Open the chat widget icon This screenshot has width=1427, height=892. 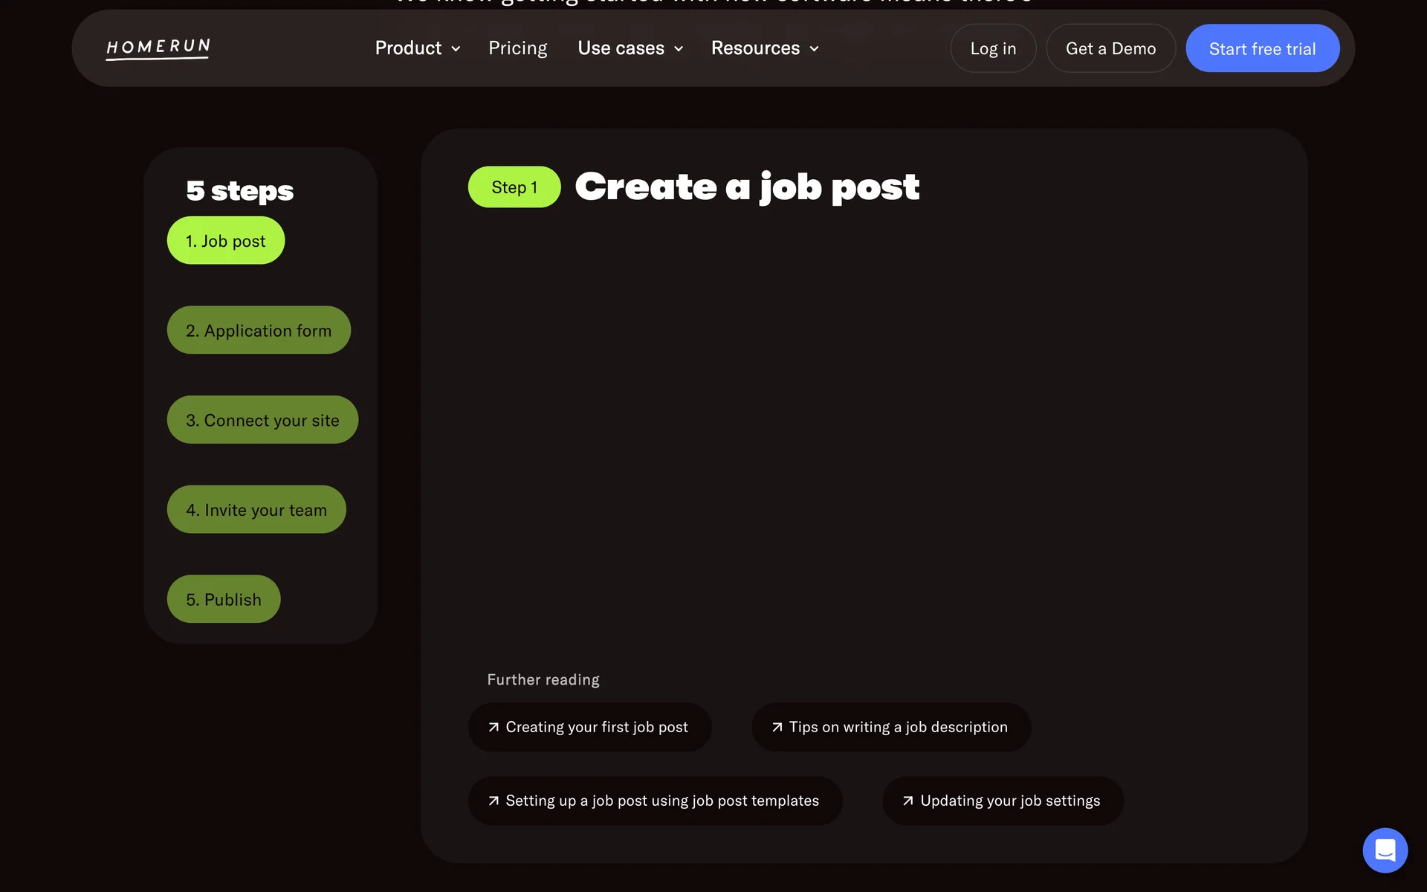1385,850
